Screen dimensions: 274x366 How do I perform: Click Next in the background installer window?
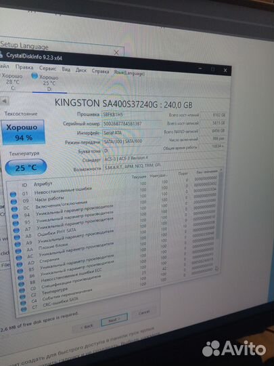pyautogui.click(x=114, y=320)
